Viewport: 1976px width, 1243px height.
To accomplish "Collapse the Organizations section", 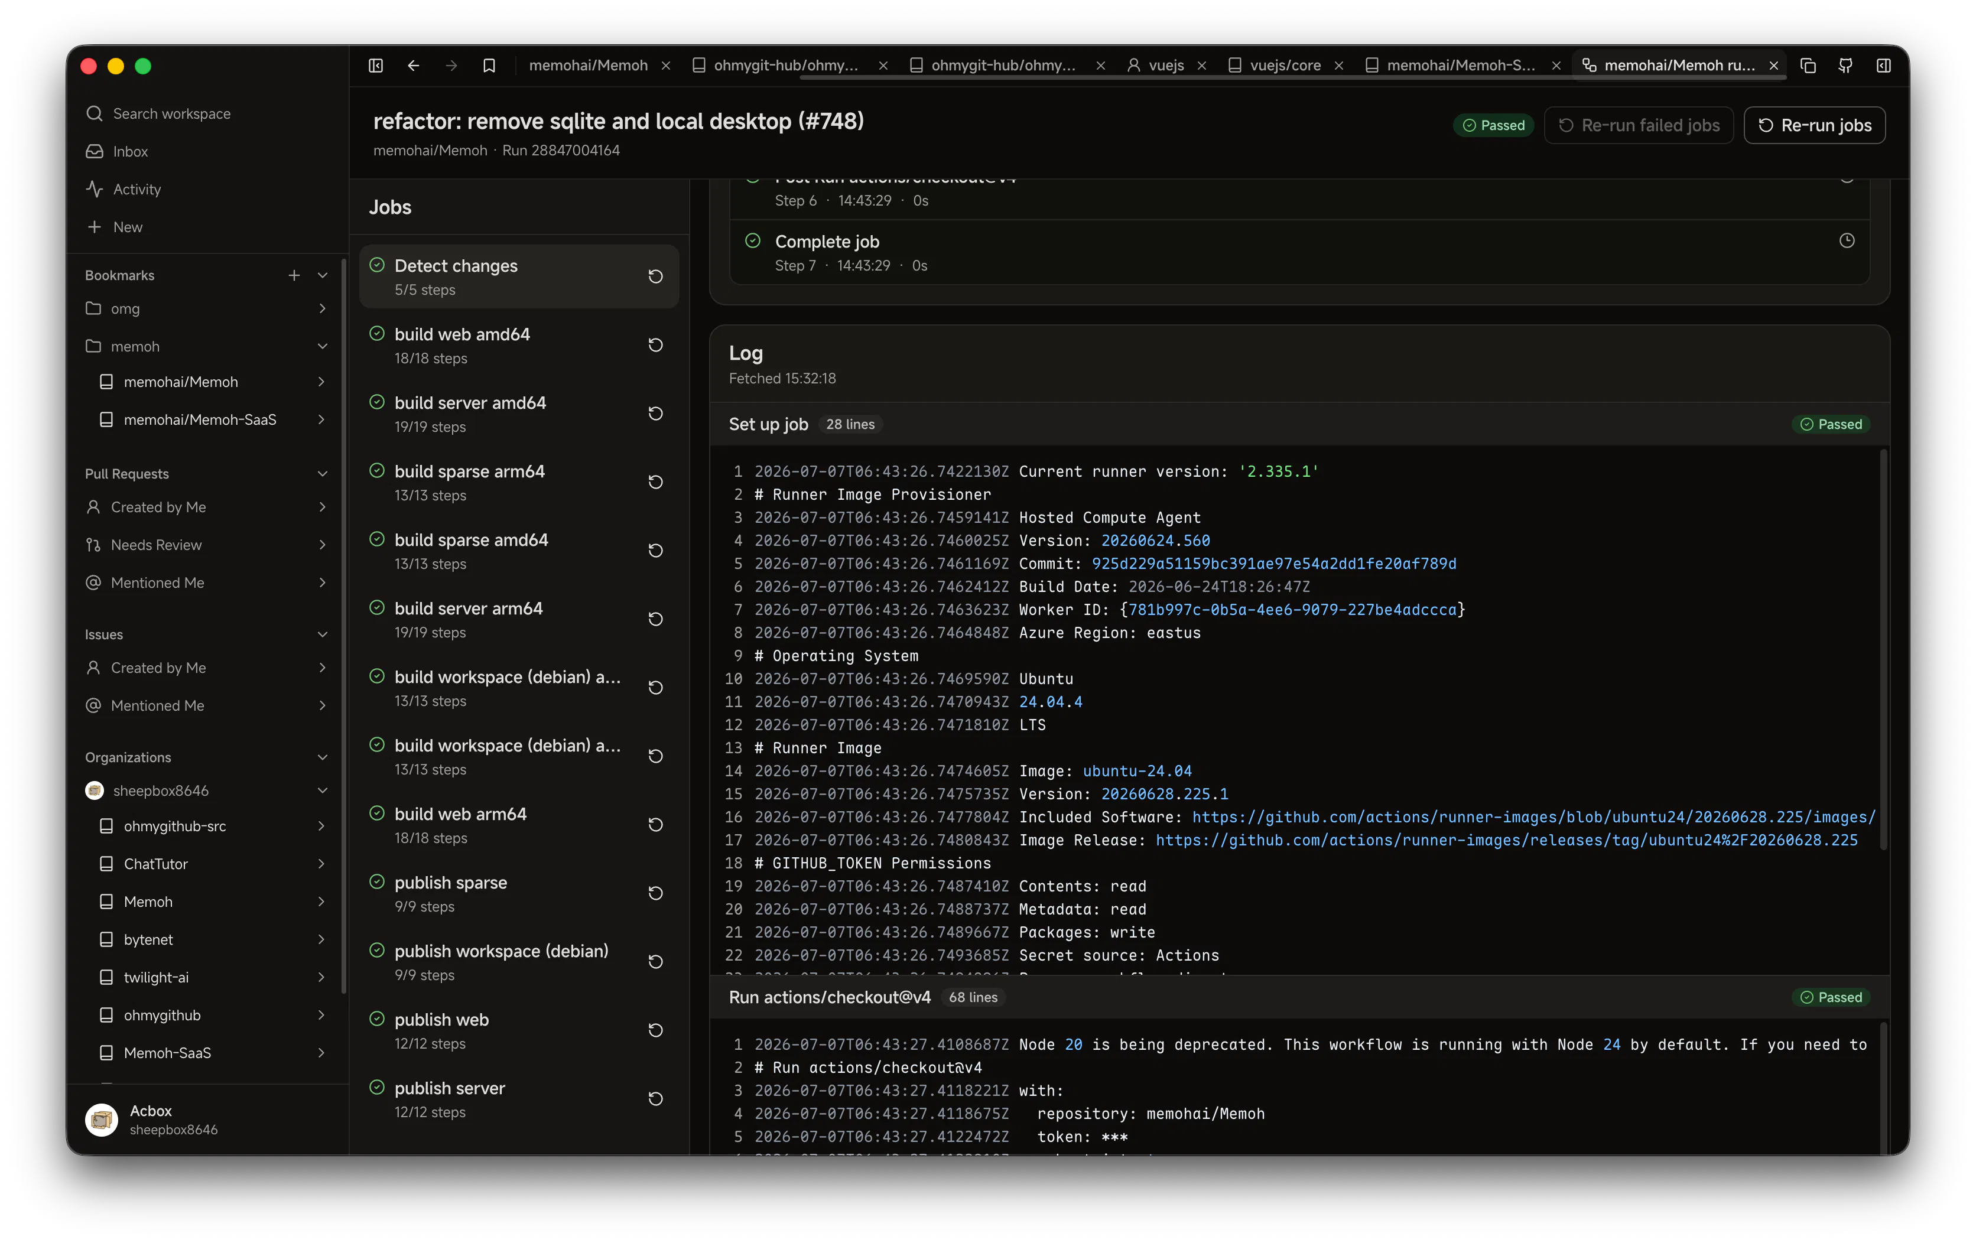I will [323, 758].
